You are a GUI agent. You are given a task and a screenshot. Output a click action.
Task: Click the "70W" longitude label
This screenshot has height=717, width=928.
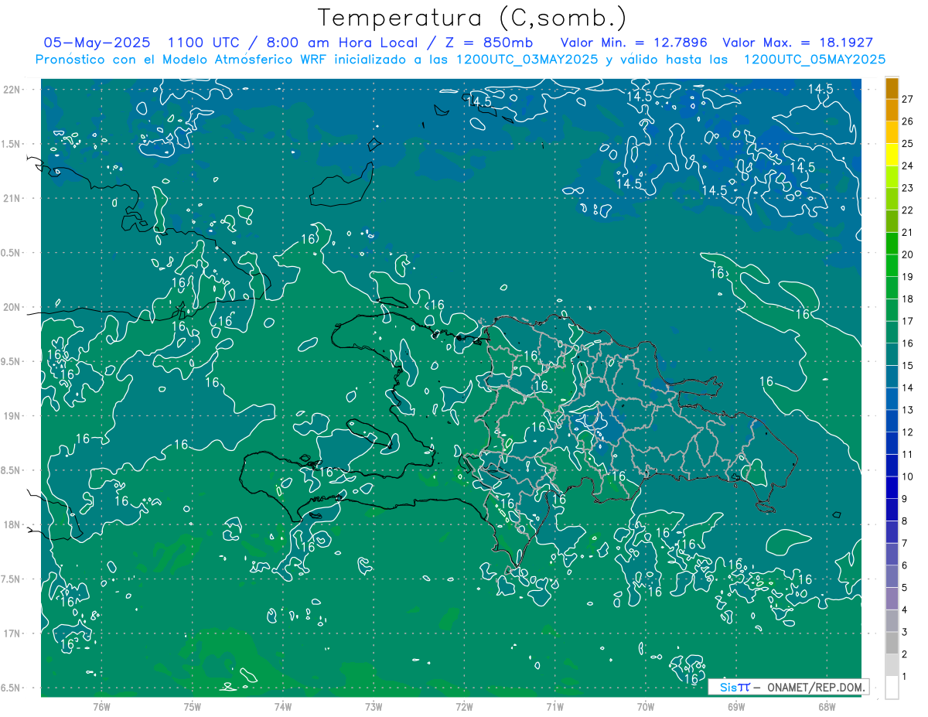(645, 706)
